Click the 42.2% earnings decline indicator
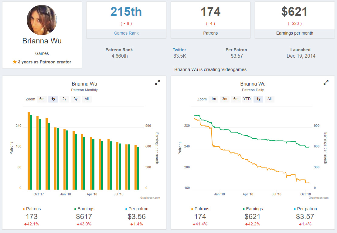The width and height of the screenshot is (337, 233). (x=253, y=224)
